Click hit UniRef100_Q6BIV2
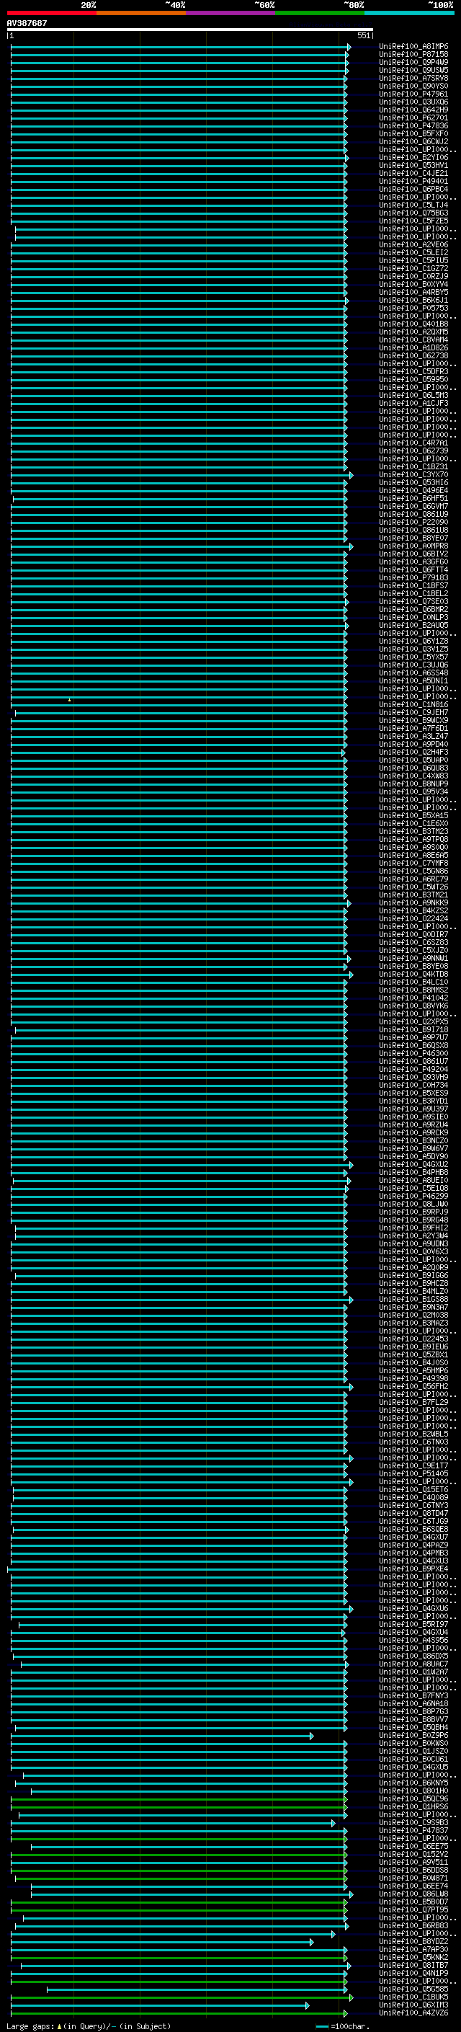The width and height of the screenshot is (461, 2032). (413, 554)
